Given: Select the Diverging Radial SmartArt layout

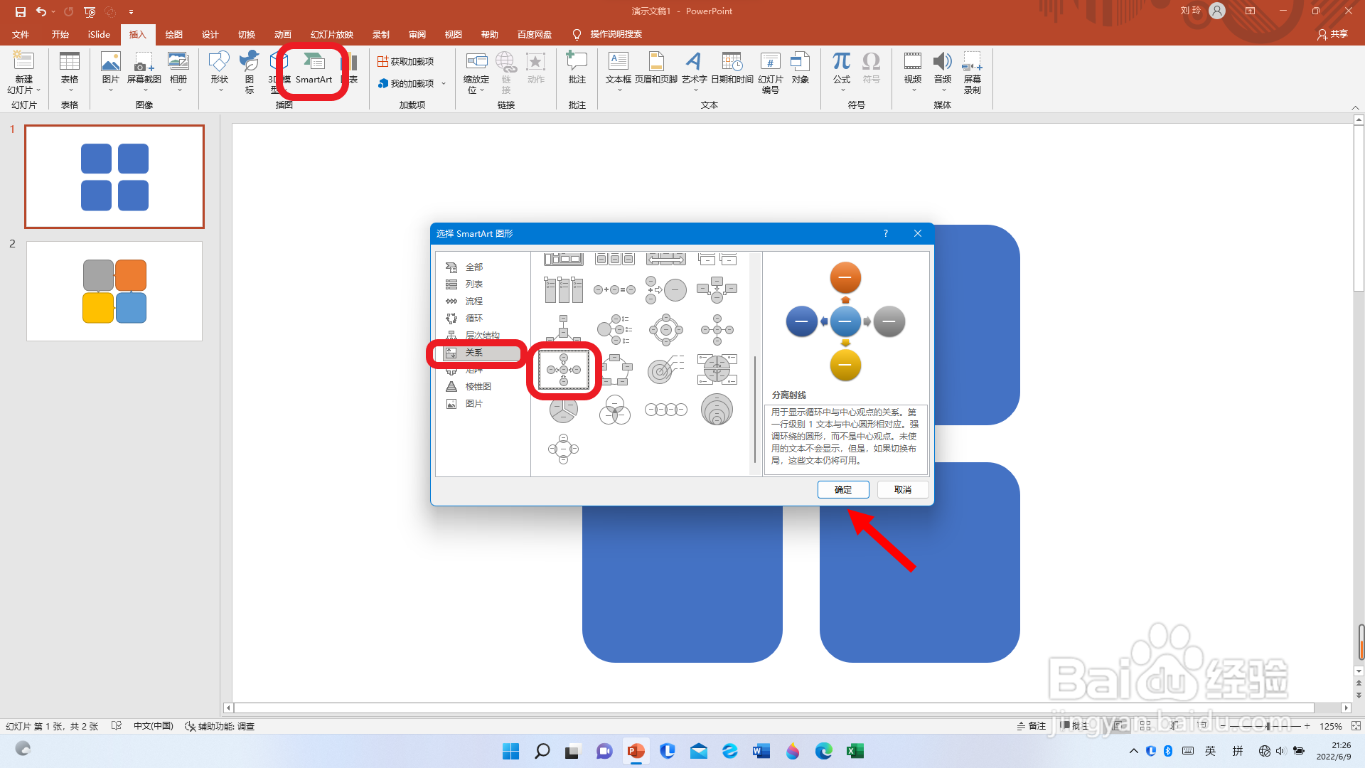Looking at the screenshot, I should point(564,370).
